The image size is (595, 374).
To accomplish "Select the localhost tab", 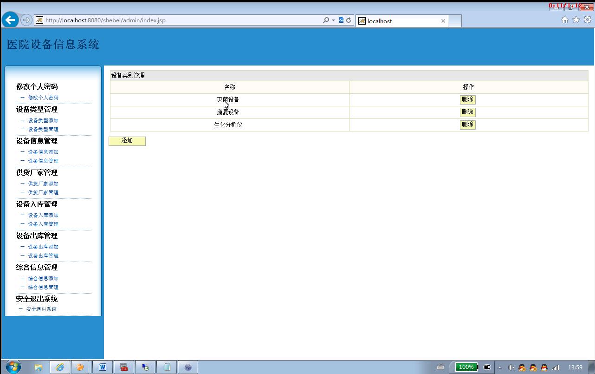I will tap(402, 21).
